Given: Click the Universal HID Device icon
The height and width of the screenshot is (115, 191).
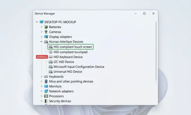Looking at the screenshot, I should [x=51, y=72].
